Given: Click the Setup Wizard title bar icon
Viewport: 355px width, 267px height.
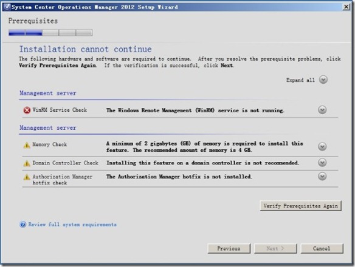Looking at the screenshot, I should pyautogui.click(x=7, y=7).
